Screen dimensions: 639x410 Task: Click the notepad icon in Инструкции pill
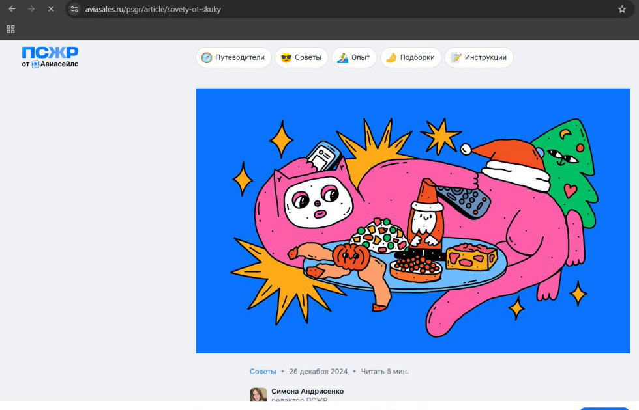point(456,57)
